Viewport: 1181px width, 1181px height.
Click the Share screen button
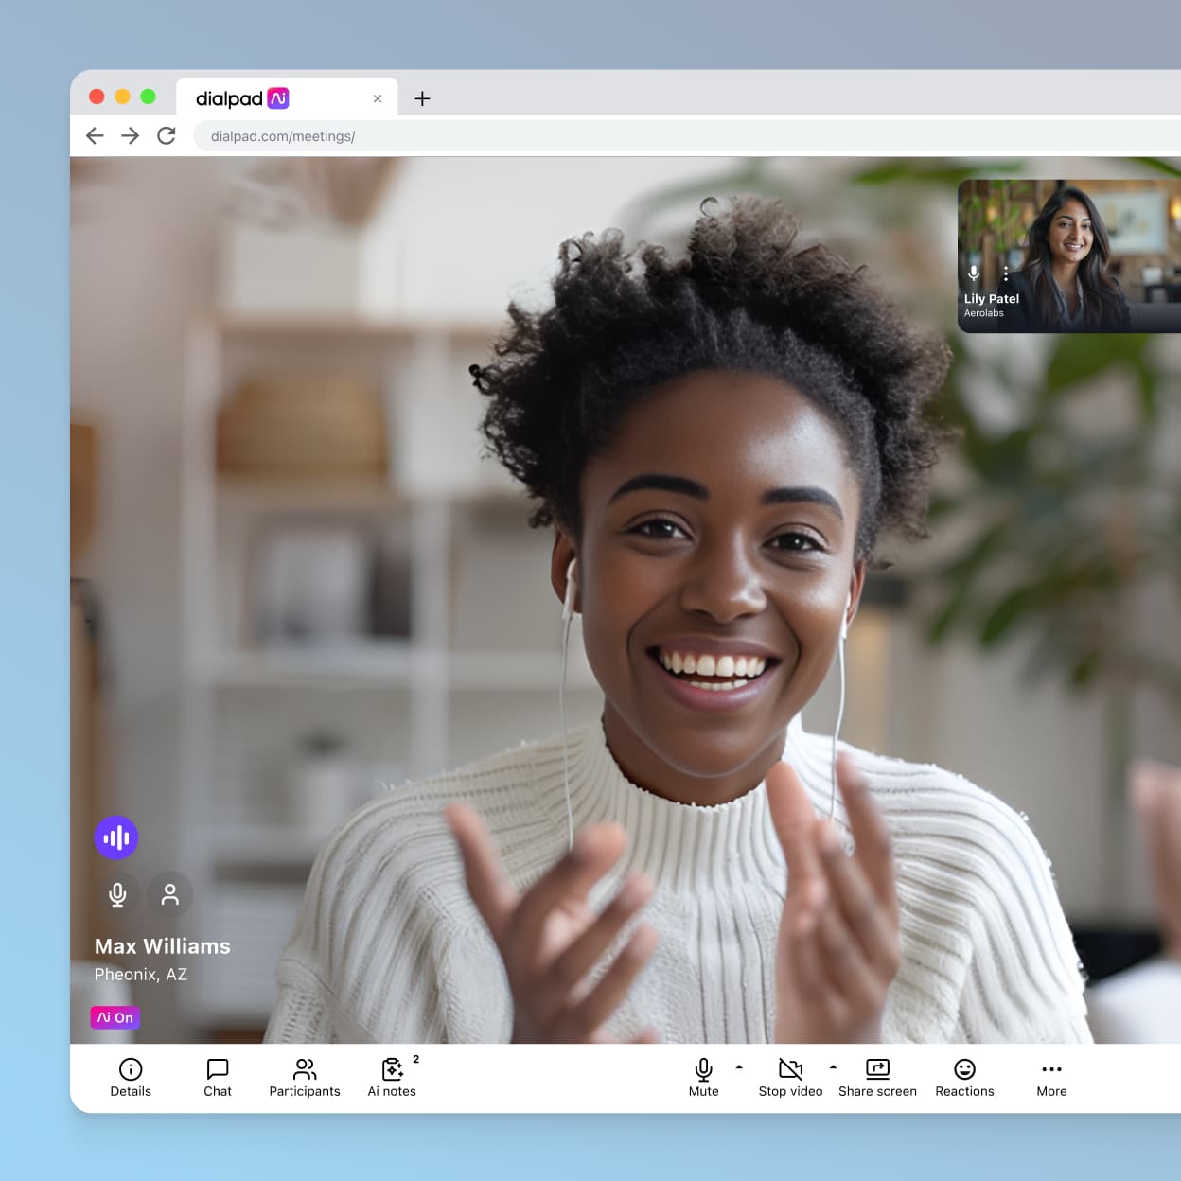(877, 1077)
